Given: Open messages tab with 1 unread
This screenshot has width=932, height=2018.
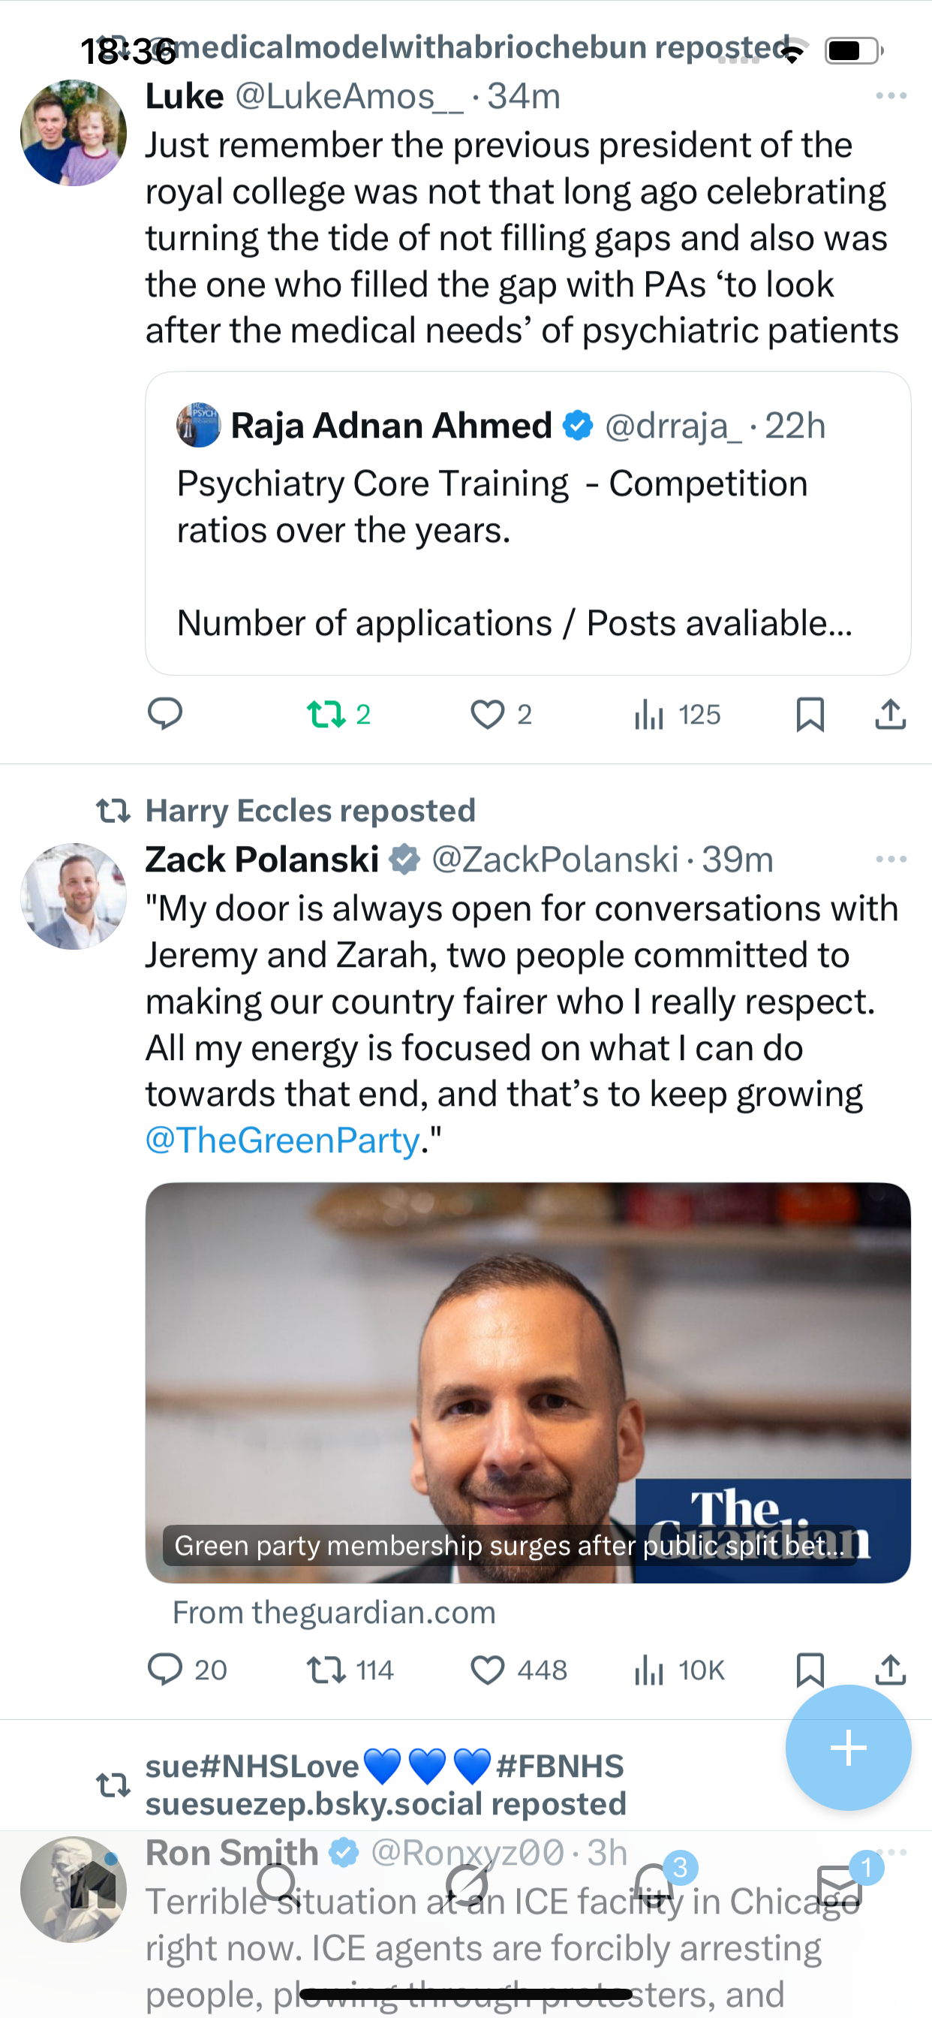Looking at the screenshot, I should [x=840, y=1884].
